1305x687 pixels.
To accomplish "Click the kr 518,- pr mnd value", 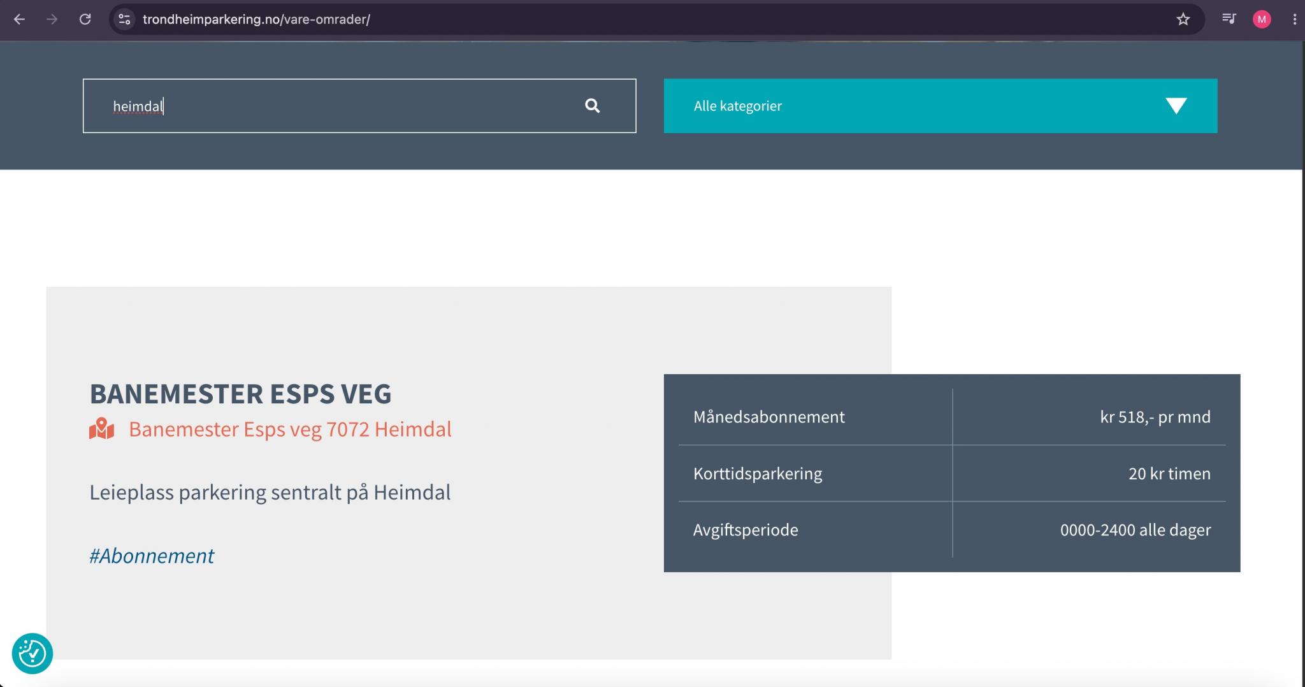I will tap(1155, 417).
